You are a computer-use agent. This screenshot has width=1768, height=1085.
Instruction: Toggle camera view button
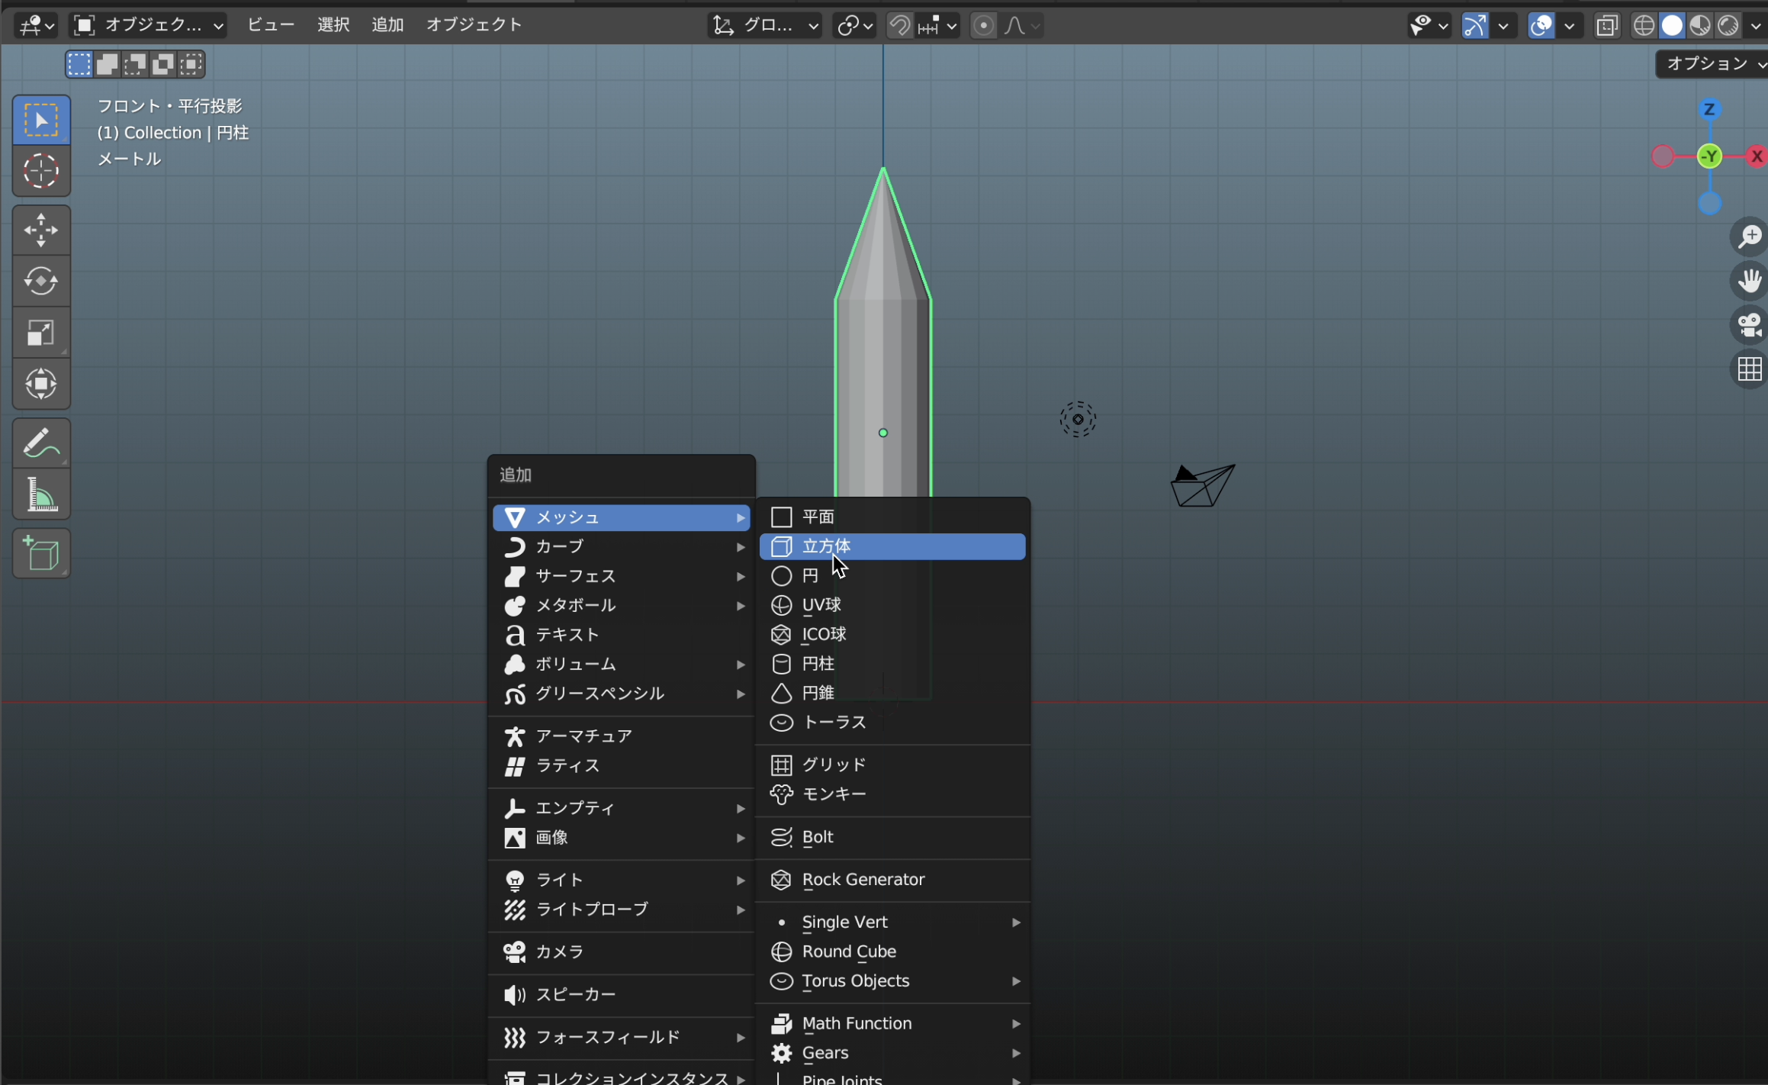pyautogui.click(x=1749, y=326)
